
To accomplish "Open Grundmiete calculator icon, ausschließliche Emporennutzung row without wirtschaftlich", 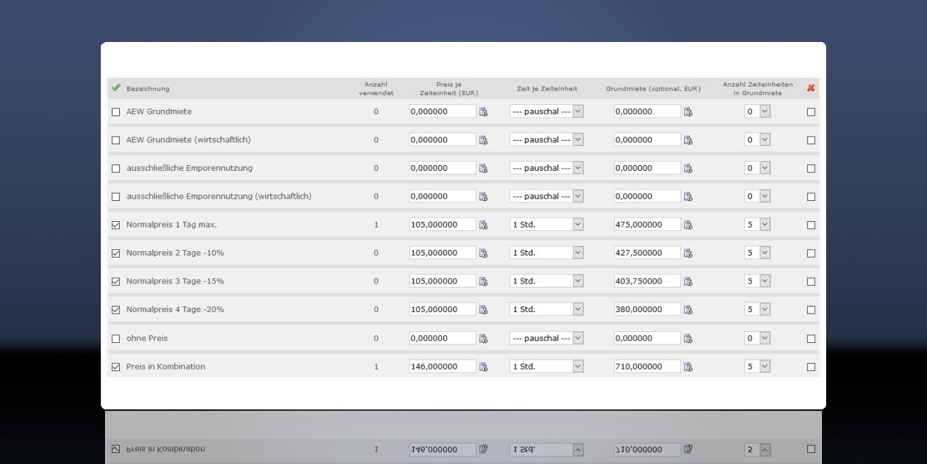I will [x=688, y=168].
